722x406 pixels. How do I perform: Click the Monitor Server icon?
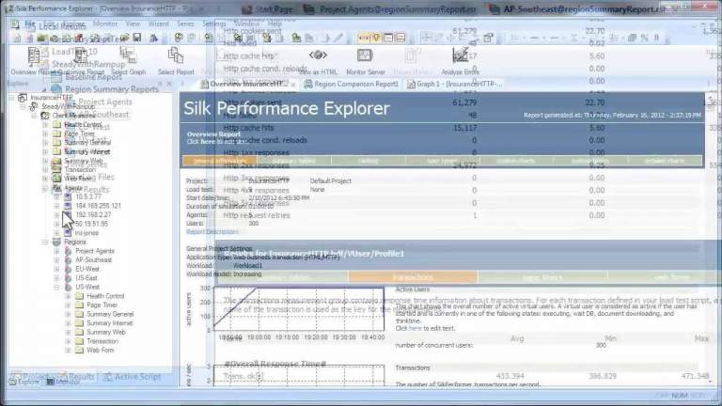click(365, 55)
